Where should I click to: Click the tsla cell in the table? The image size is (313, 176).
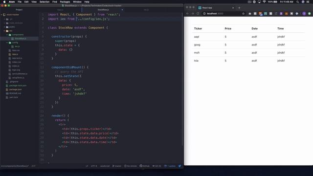point(196,61)
